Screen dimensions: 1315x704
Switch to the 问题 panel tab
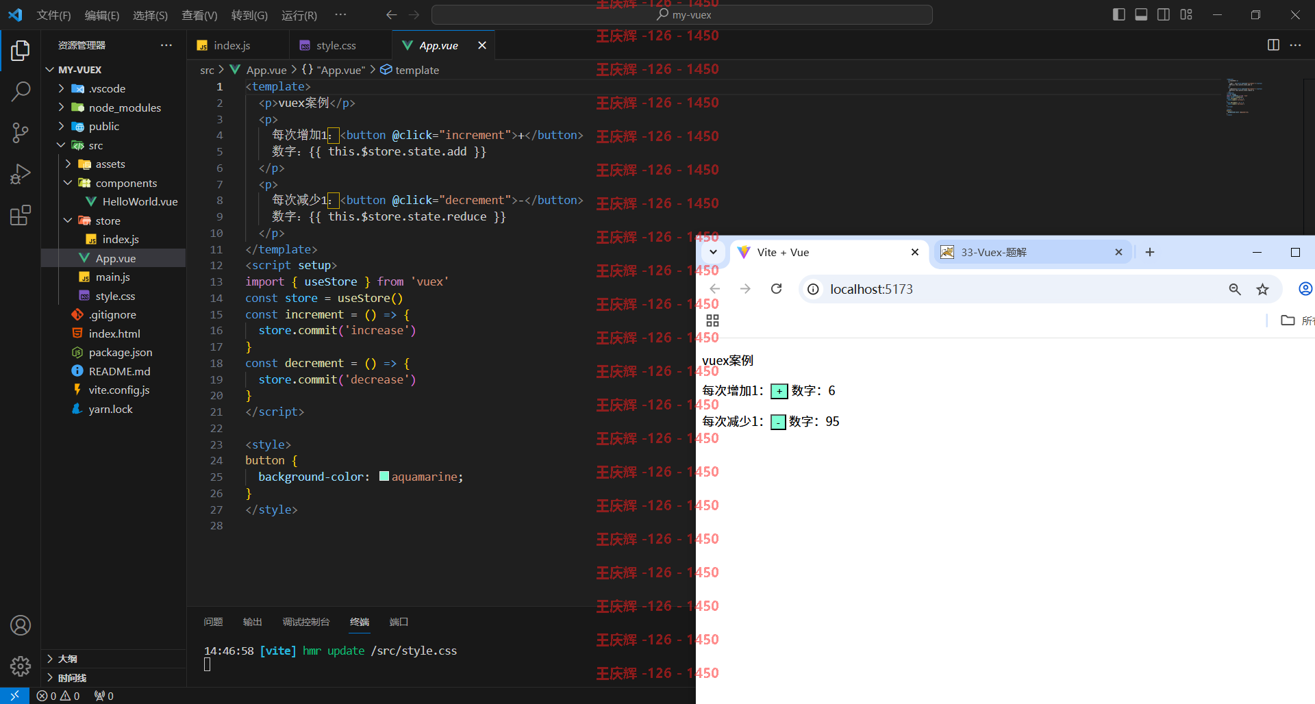(x=213, y=622)
